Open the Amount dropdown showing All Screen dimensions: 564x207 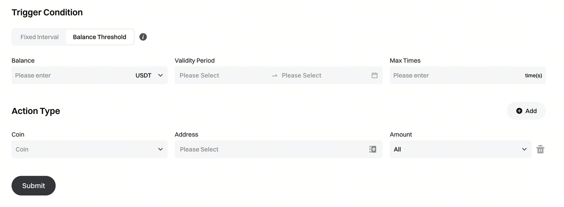click(460, 149)
